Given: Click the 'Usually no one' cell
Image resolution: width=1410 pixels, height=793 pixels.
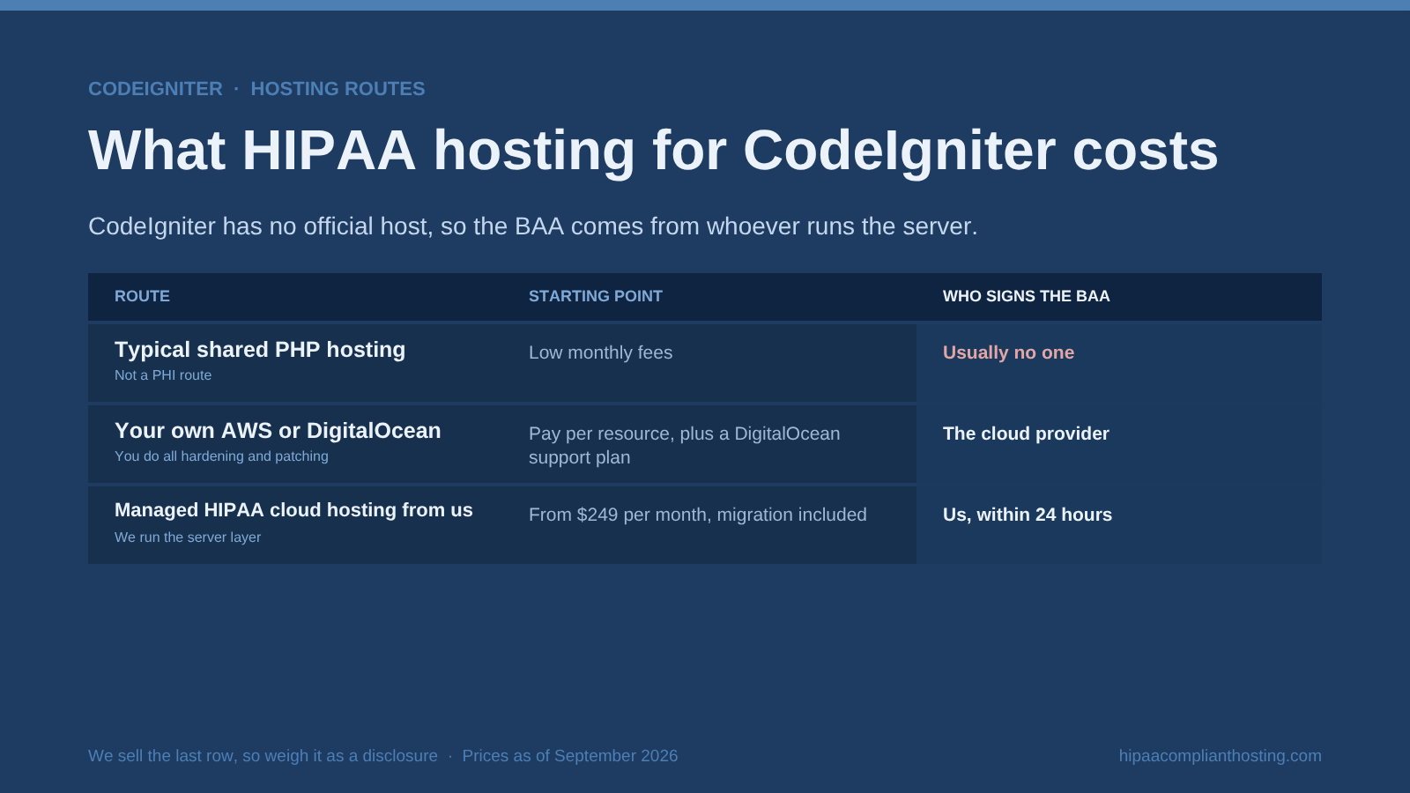Looking at the screenshot, I should pos(1008,352).
